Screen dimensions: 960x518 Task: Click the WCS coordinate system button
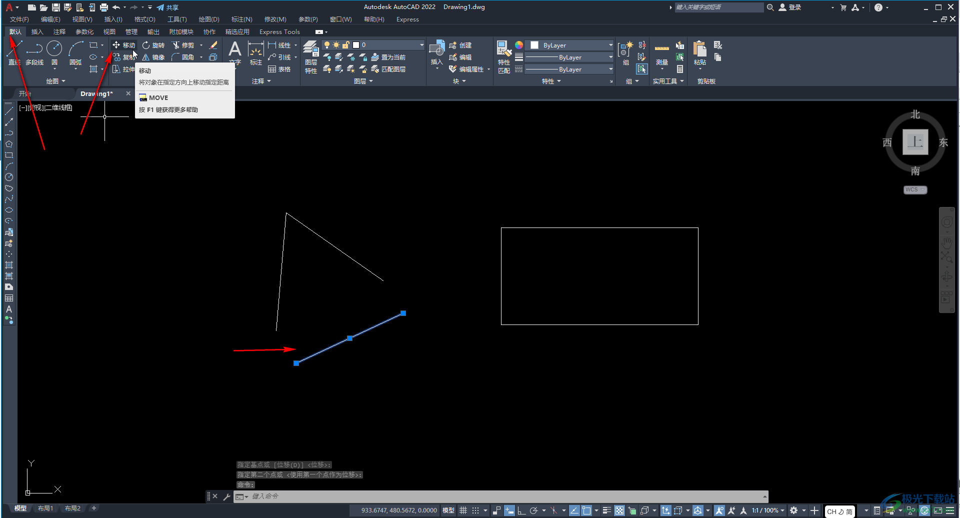click(x=915, y=190)
